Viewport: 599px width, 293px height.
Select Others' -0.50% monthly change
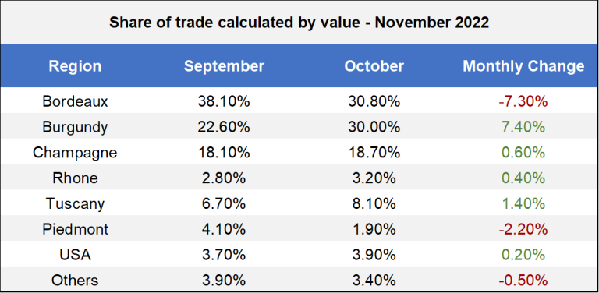tap(523, 281)
